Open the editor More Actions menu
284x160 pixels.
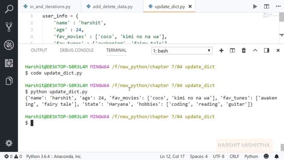(278, 6)
